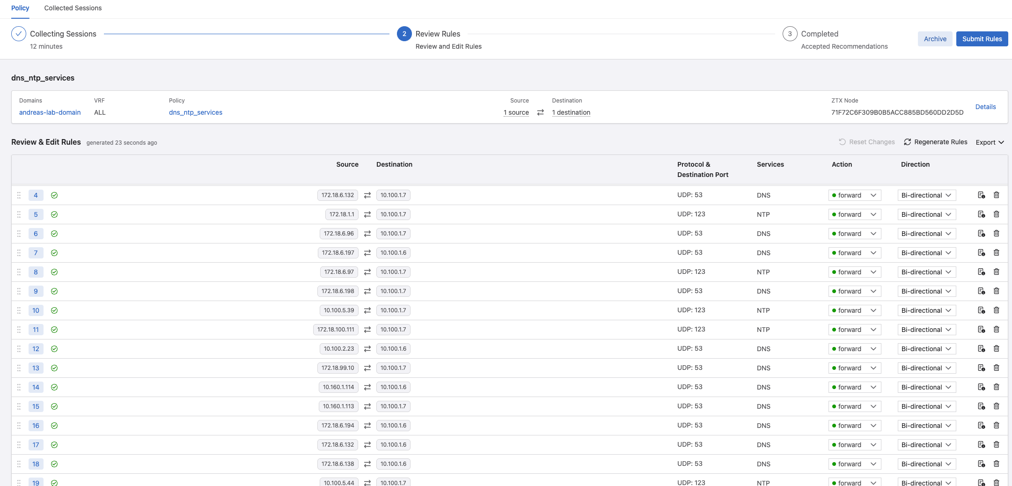Viewport: 1012px width, 486px height.
Task: Click the Review Rules step 2 indicator
Action: 404,34
